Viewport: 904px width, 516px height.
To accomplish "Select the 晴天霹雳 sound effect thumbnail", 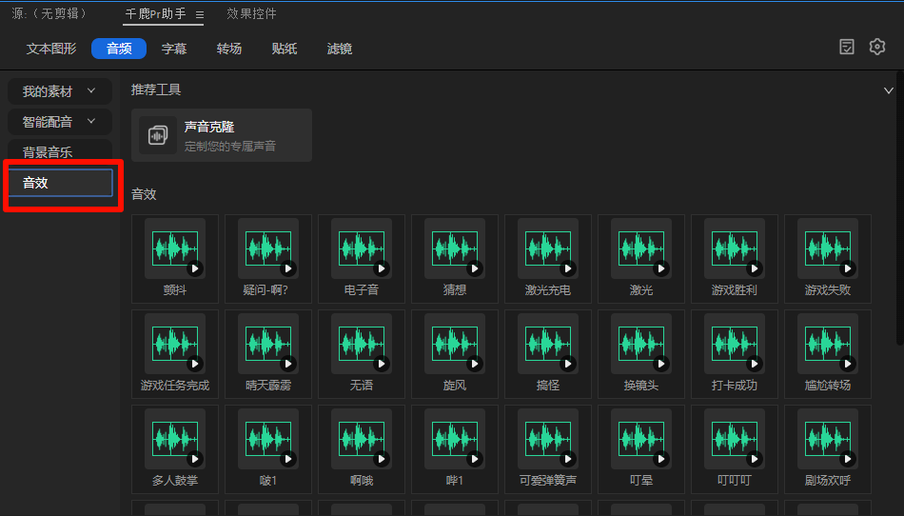I will coord(268,345).
